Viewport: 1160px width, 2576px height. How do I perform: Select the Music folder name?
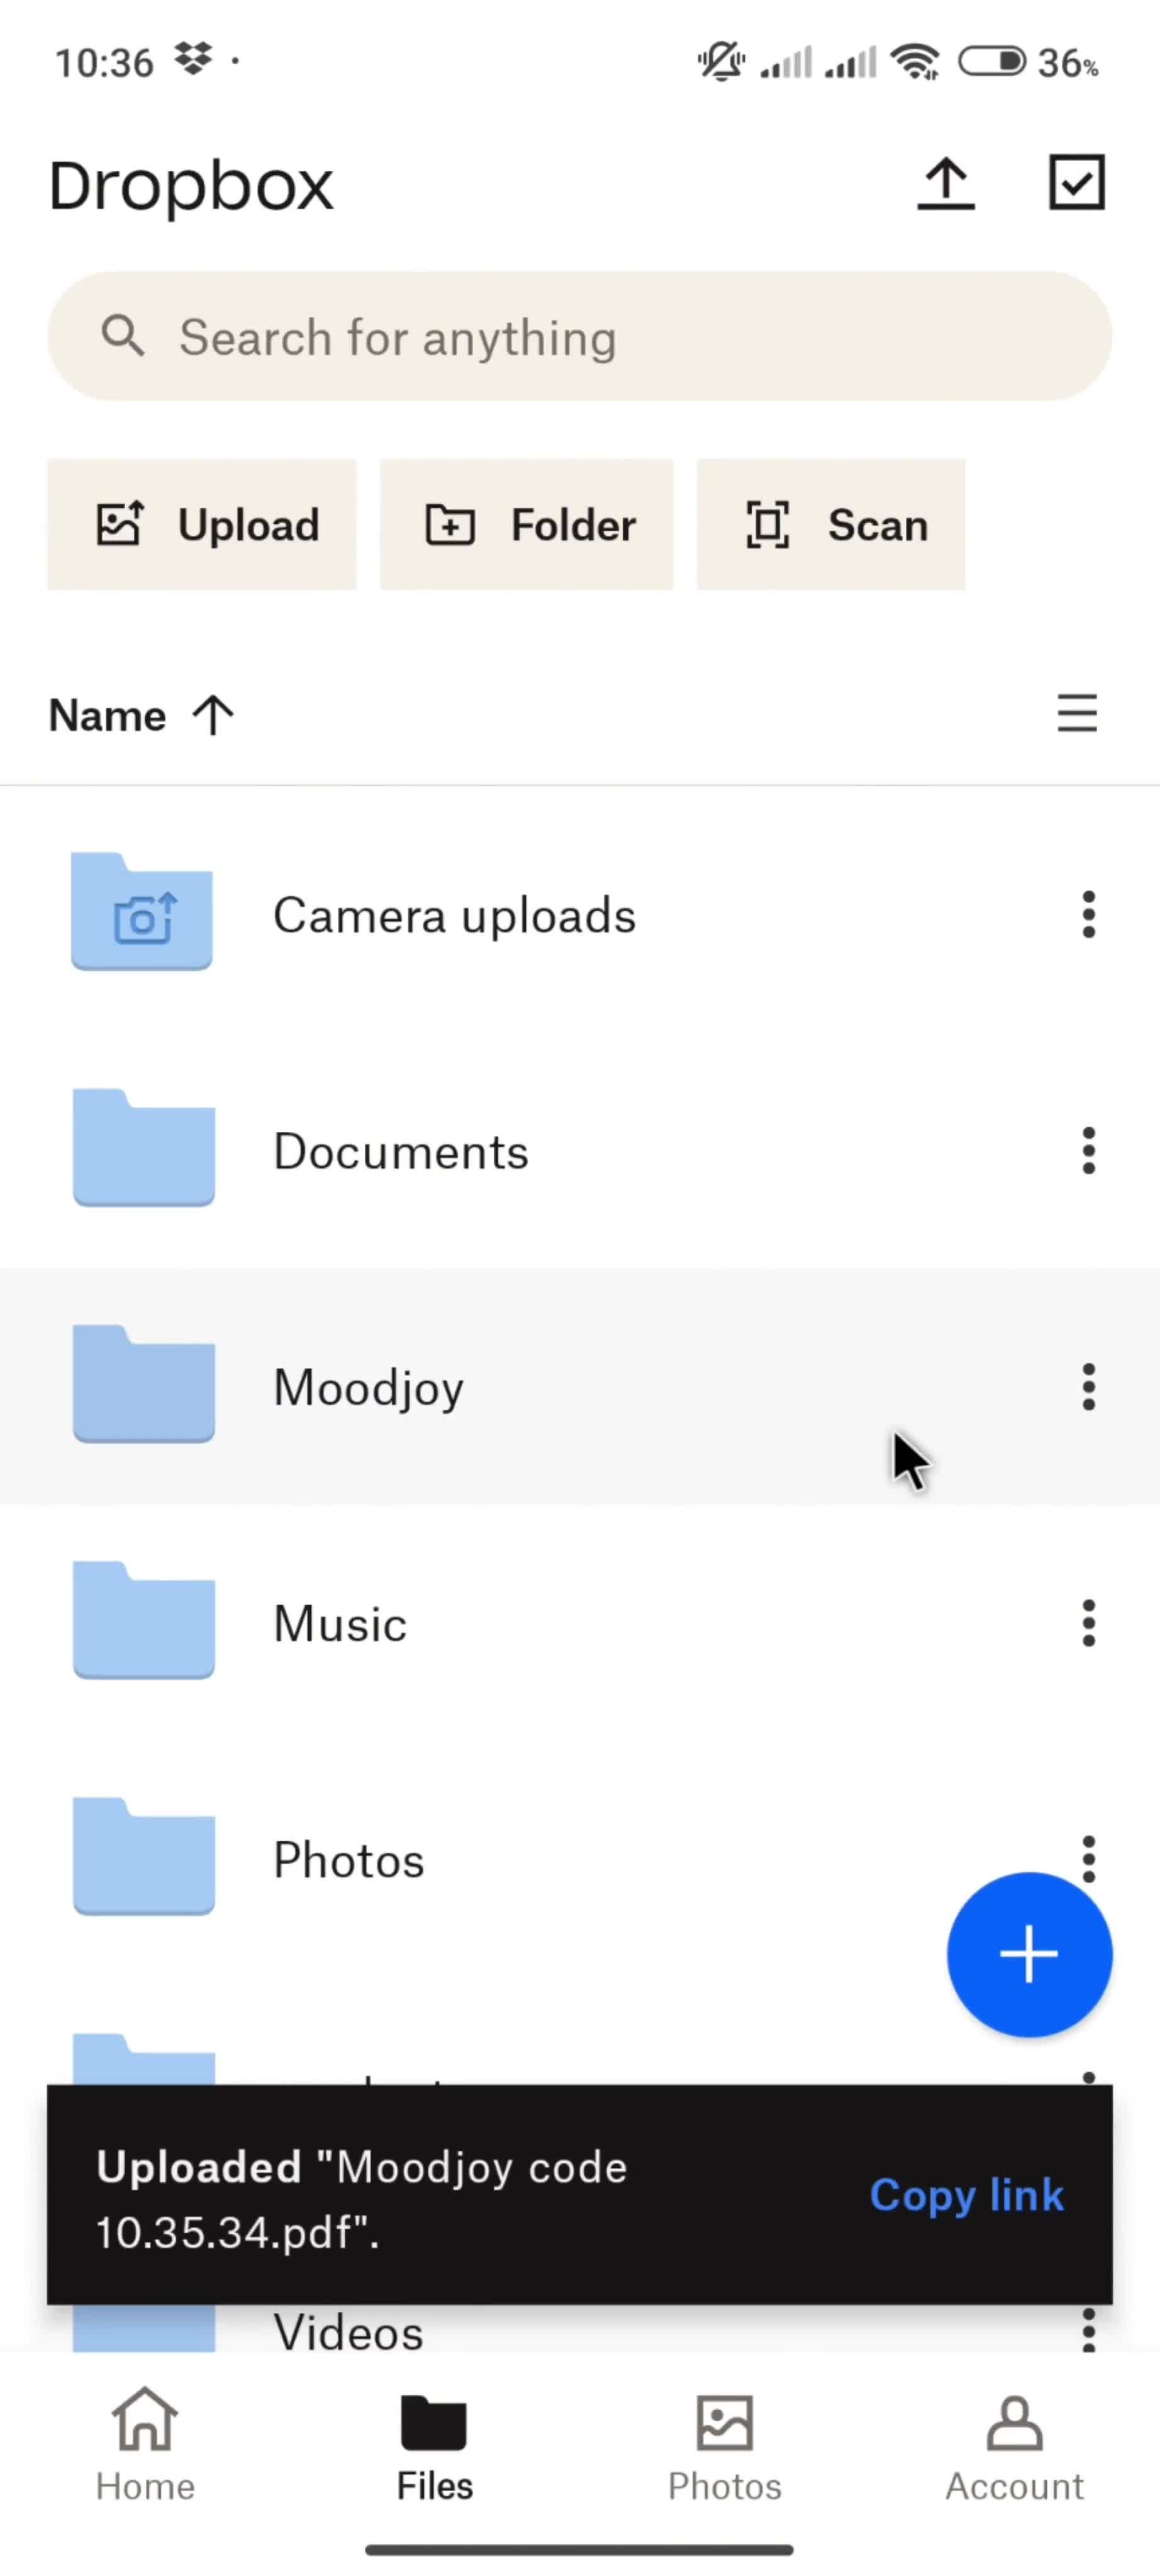340,1624
